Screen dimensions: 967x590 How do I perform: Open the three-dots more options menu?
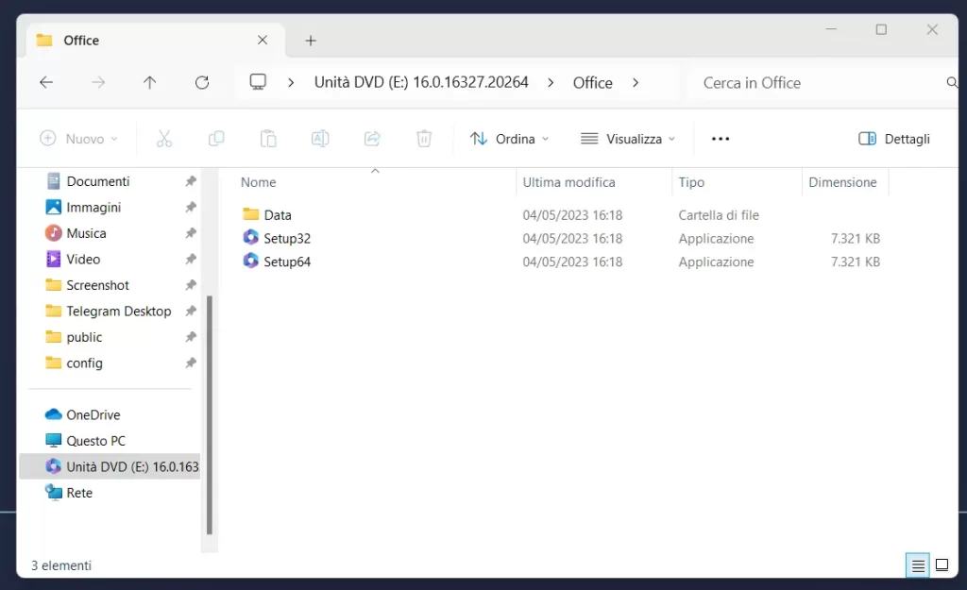(x=721, y=139)
